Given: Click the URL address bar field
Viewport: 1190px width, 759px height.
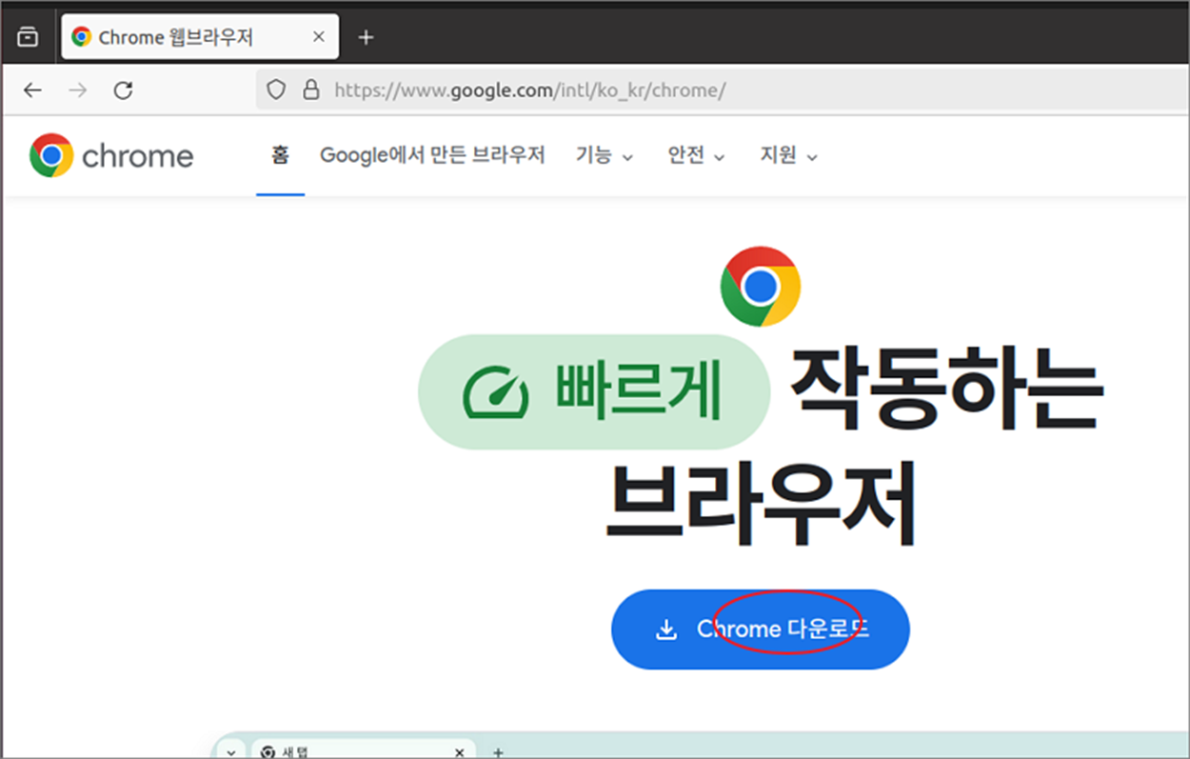Looking at the screenshot, I should coord(721,90).
